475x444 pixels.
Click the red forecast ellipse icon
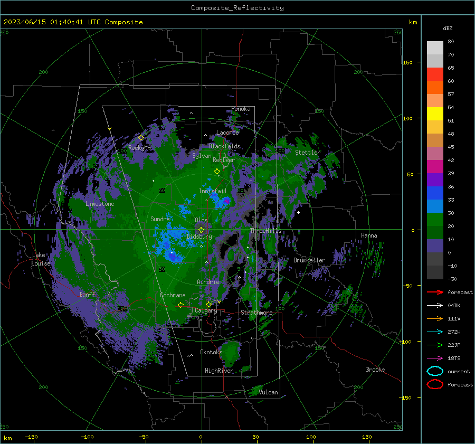[435, 384]
